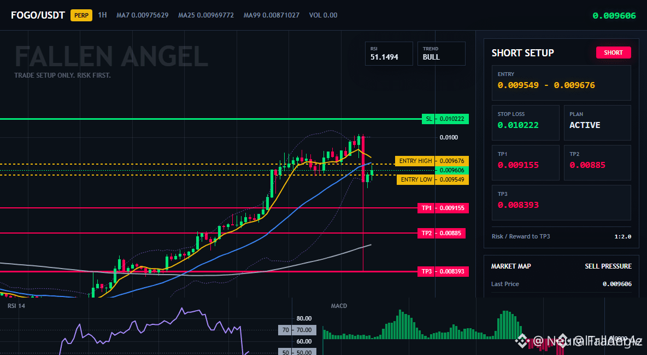This screenshot has width=647, height=355.
Task: Click the MA7 0.00975629 indicator value
Action: pyautogui.click(x=143, y=15)
